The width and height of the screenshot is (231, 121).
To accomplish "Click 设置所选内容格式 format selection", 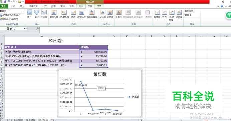I will tap(10, 15).
